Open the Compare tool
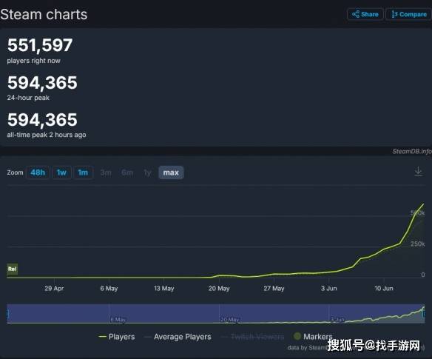 408,14
